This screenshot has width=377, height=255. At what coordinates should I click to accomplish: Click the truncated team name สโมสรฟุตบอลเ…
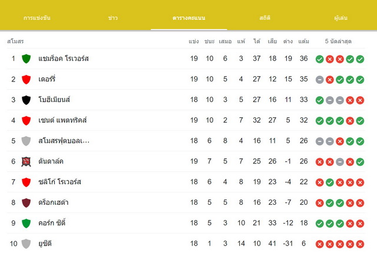pos(64,140)
